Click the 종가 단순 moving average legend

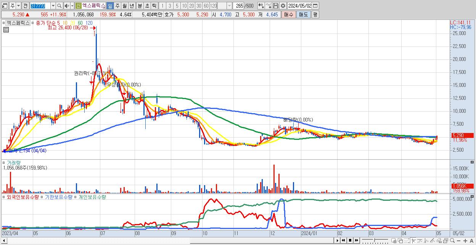[x=46, y=23]
